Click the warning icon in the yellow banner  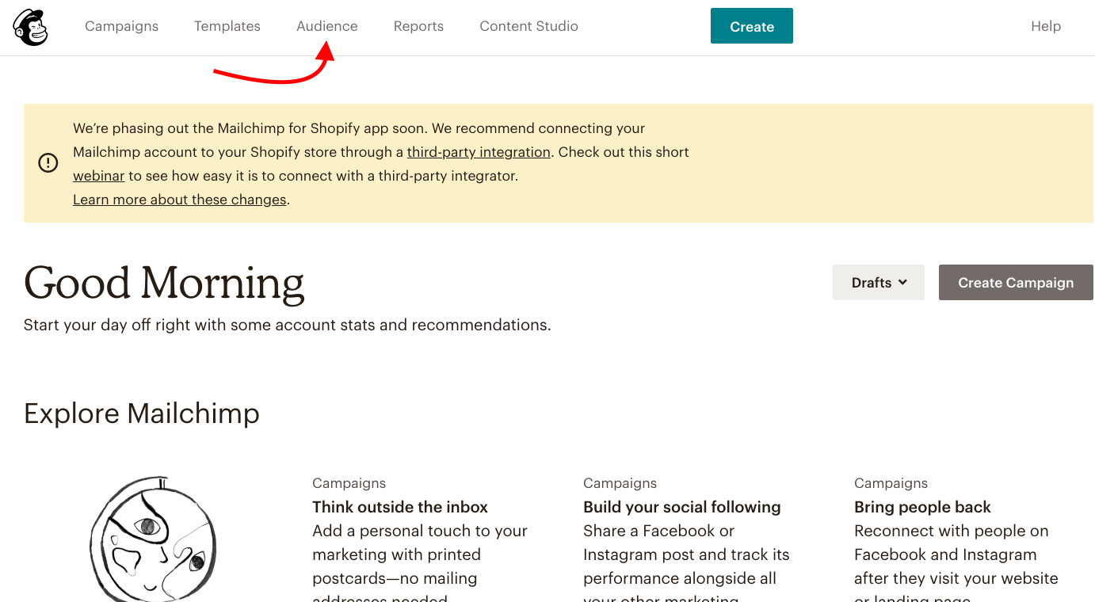48,163
